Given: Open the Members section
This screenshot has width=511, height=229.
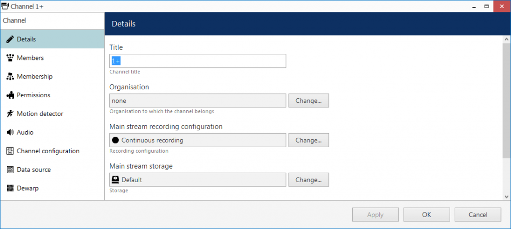Looking at the screenshot, I should coord(52,58).
